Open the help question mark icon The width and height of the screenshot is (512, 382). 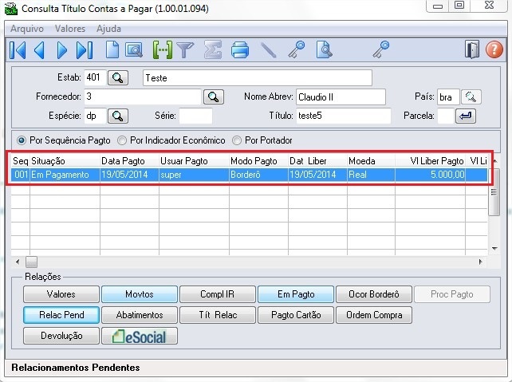coord(494,50)
